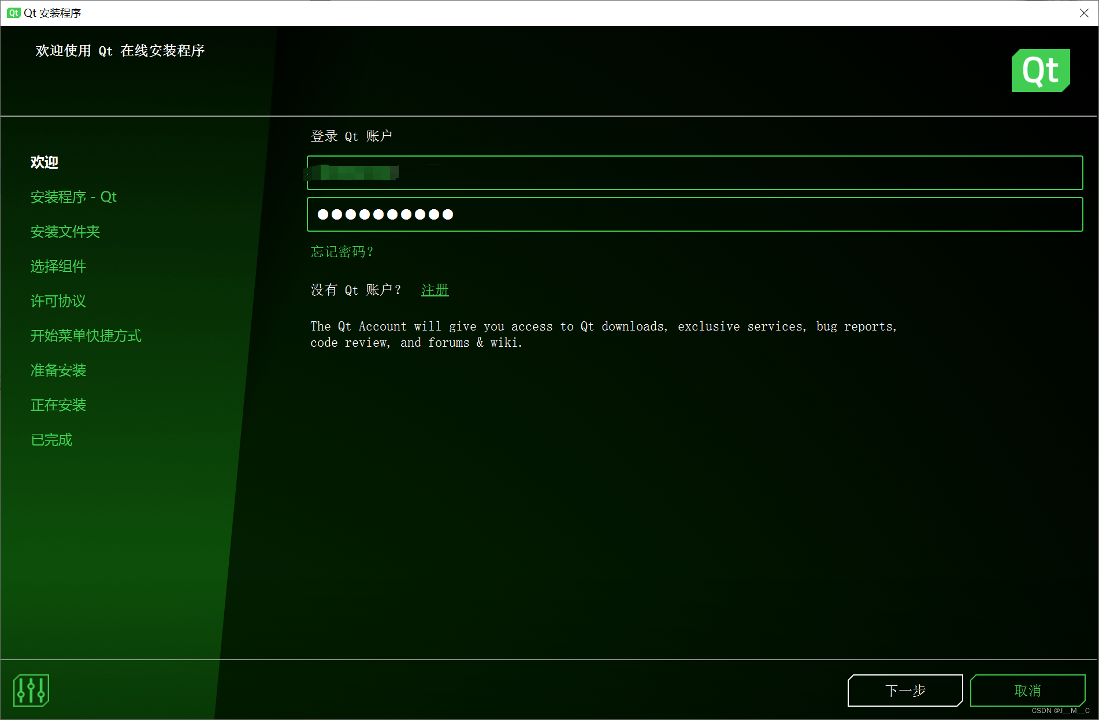Viewport: 1099px width, 720px height.
Task: Close the Qt installer window
Action: point(1084,13)
